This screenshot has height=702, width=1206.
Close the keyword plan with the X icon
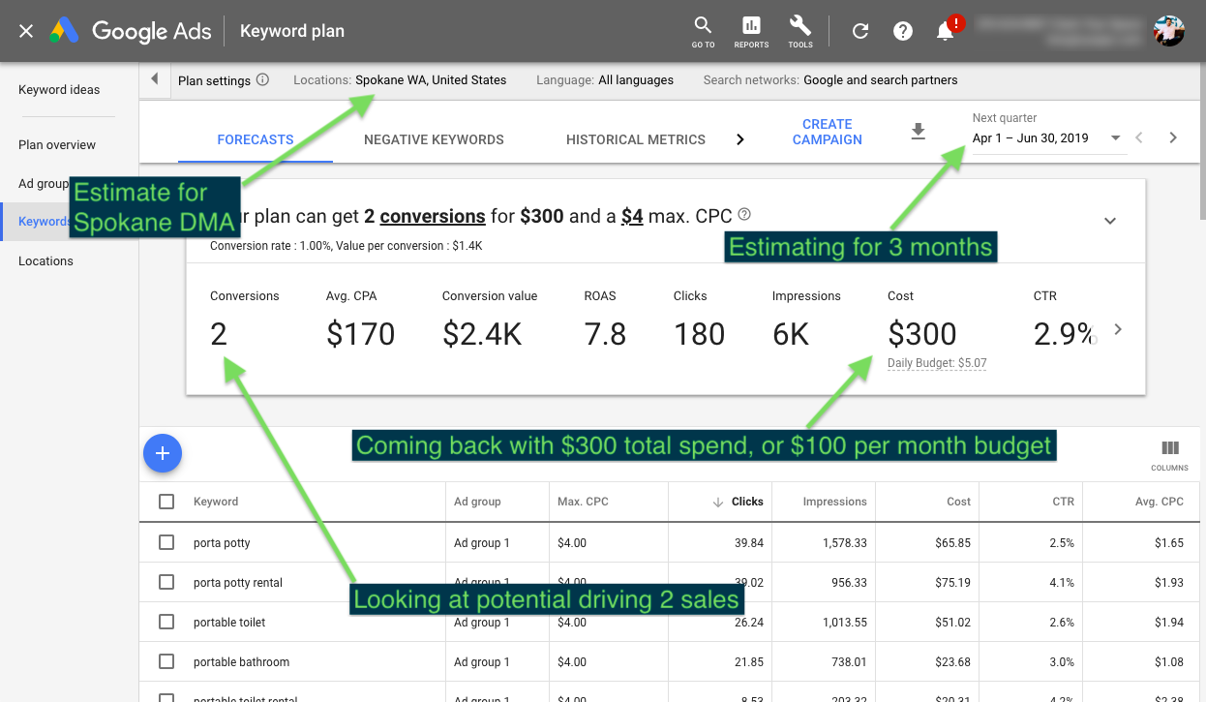[x=26, y=31]
